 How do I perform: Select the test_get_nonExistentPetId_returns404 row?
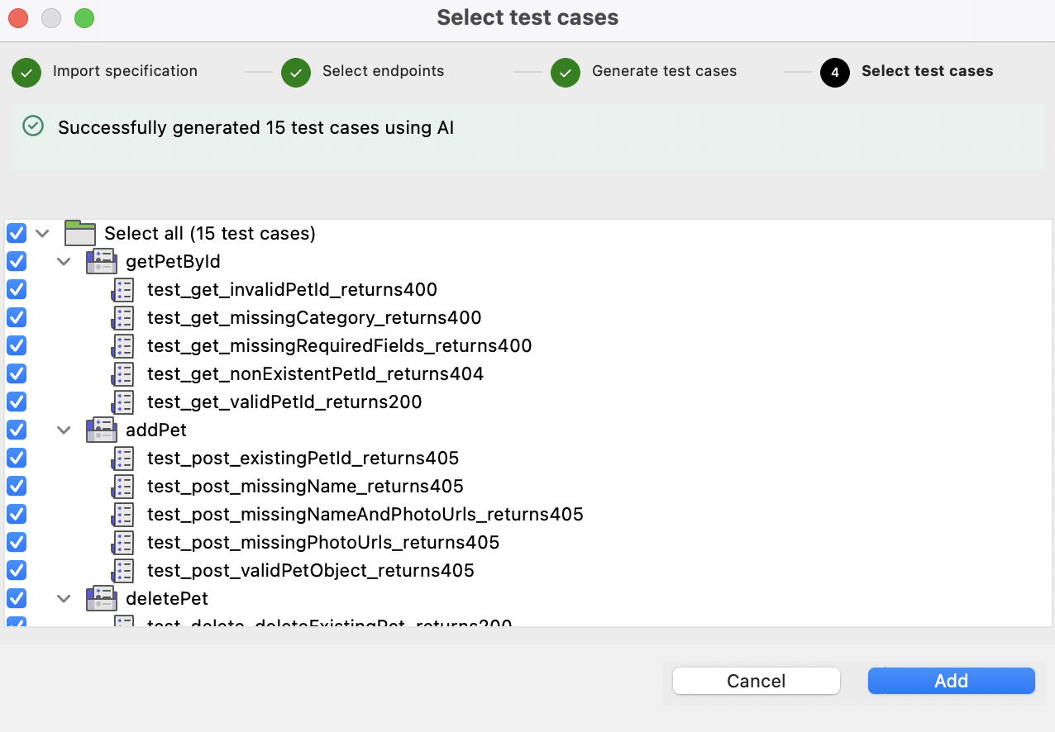pyautogui.click(x=315, y=374)
